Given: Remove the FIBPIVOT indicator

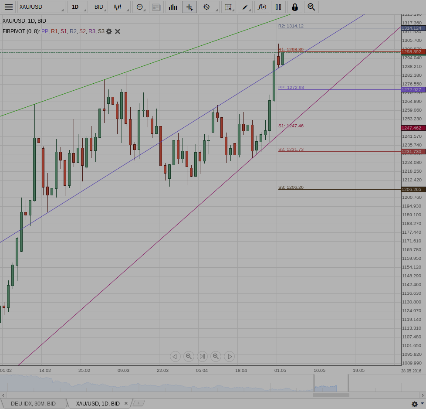Looking at the screenshot, I should pos(117,31).
